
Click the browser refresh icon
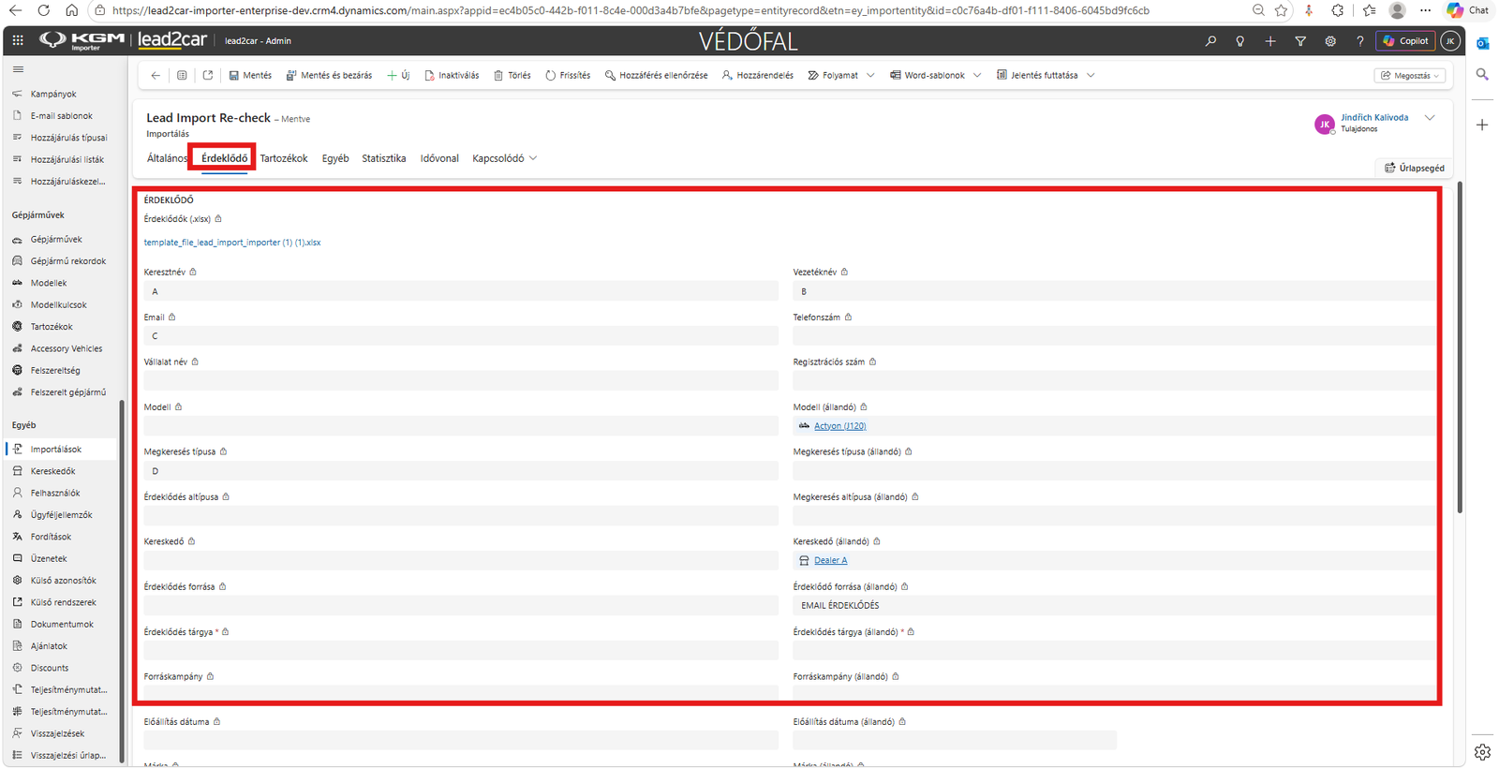44,10
